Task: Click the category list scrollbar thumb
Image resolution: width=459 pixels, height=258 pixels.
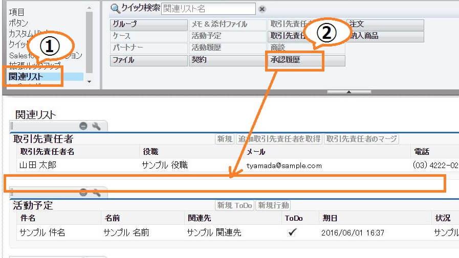Action: 89,42
